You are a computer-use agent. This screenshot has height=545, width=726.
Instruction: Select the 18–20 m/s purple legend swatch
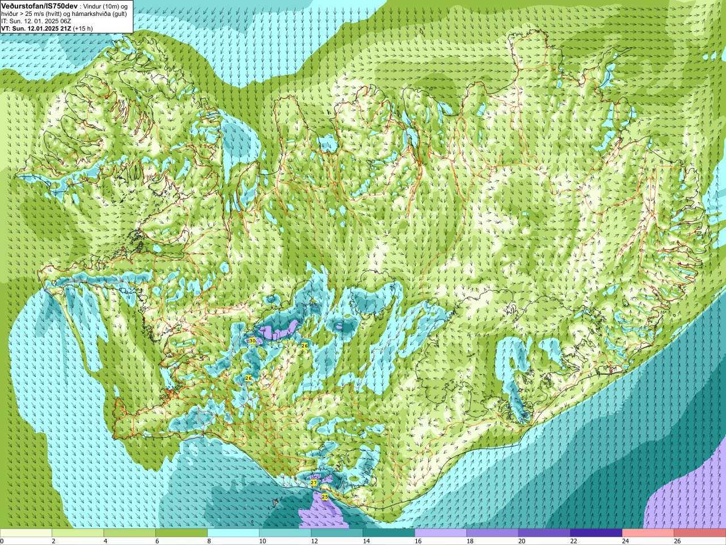point(492,533)
